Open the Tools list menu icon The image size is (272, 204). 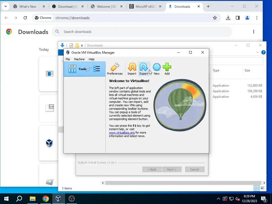[97, 69]
